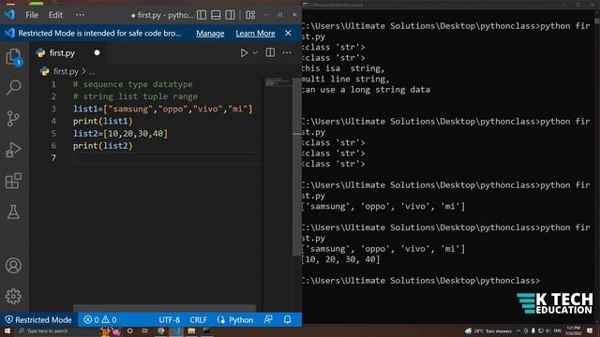Image resolution: width=600 pixels, height=337 pixels.
Task: Open the Edit menu
Action: pyautogui.click(x=55, y=15)
